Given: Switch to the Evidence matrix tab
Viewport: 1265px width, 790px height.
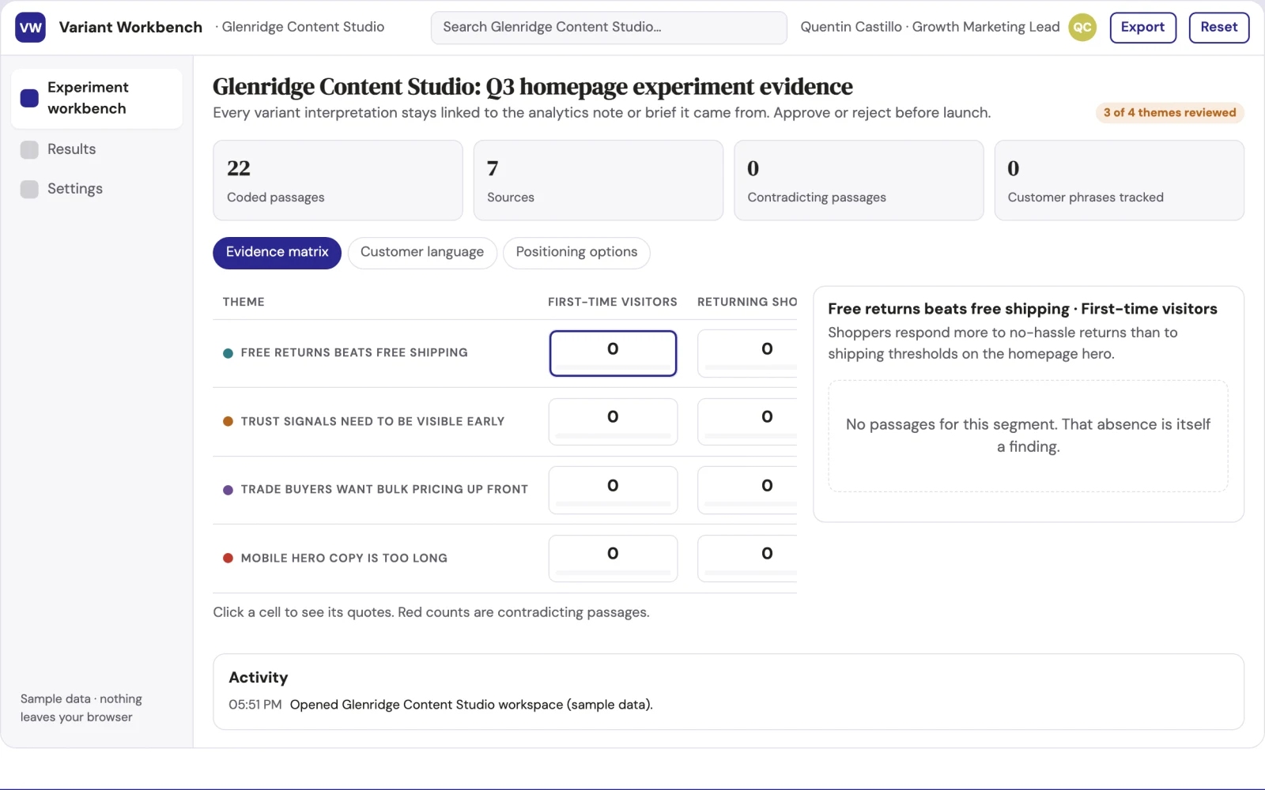Looking at the screenshot, I should pyautogui.click(x=277, y=252).
